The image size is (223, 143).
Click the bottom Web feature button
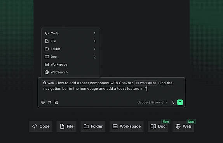coord(183,126)
